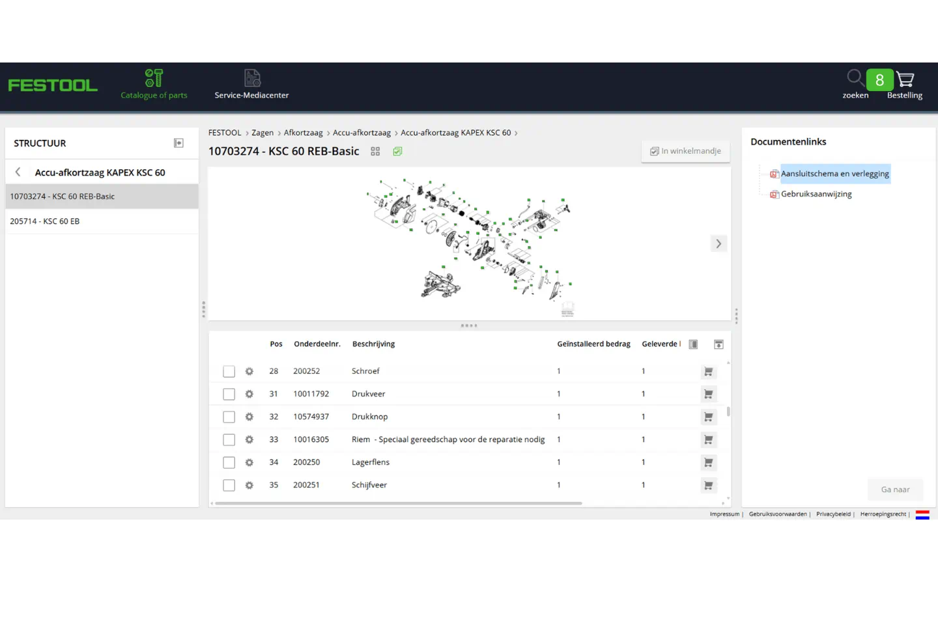Add Riem to the cart
The height and width of the screenshot is (625, 938).
[708, 439]
